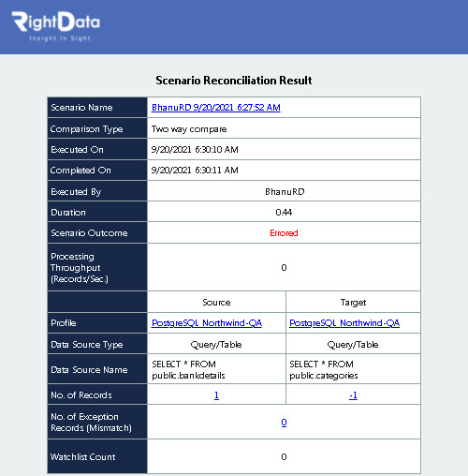
Task: Click the source query public.bankdetails cell
Action: (x=216, y=369)
